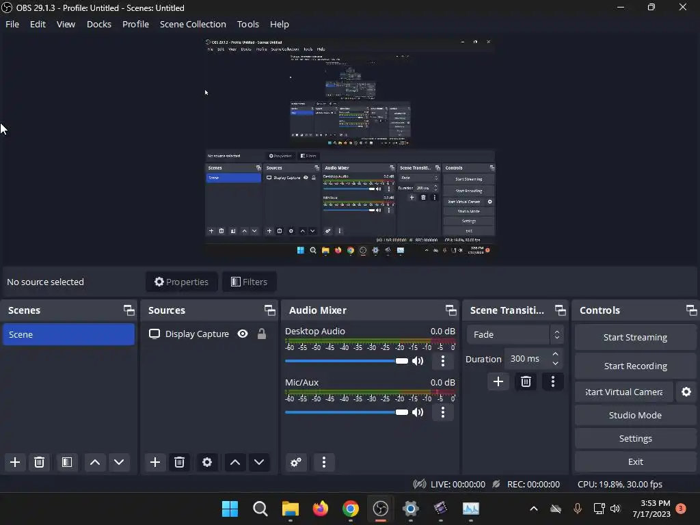Open Firefox from taskbar
This screenshot has width=700, height=525.
click(x=320, y=509)
